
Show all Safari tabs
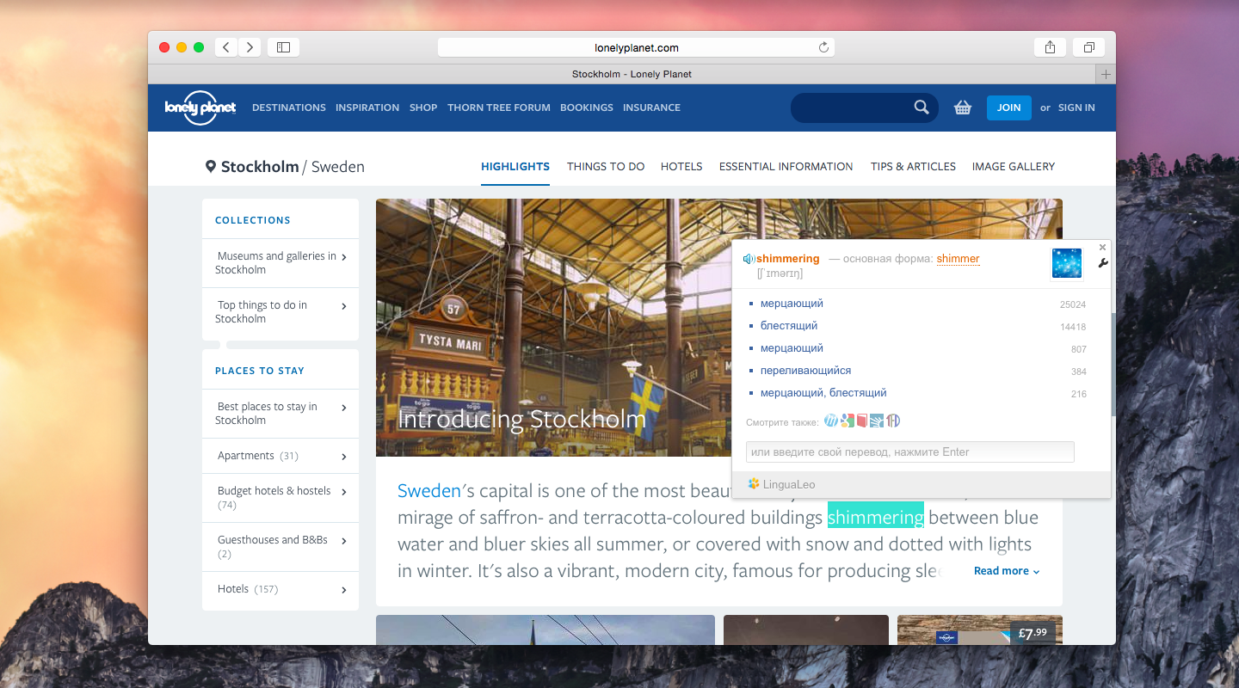(x=1088, y=47)
